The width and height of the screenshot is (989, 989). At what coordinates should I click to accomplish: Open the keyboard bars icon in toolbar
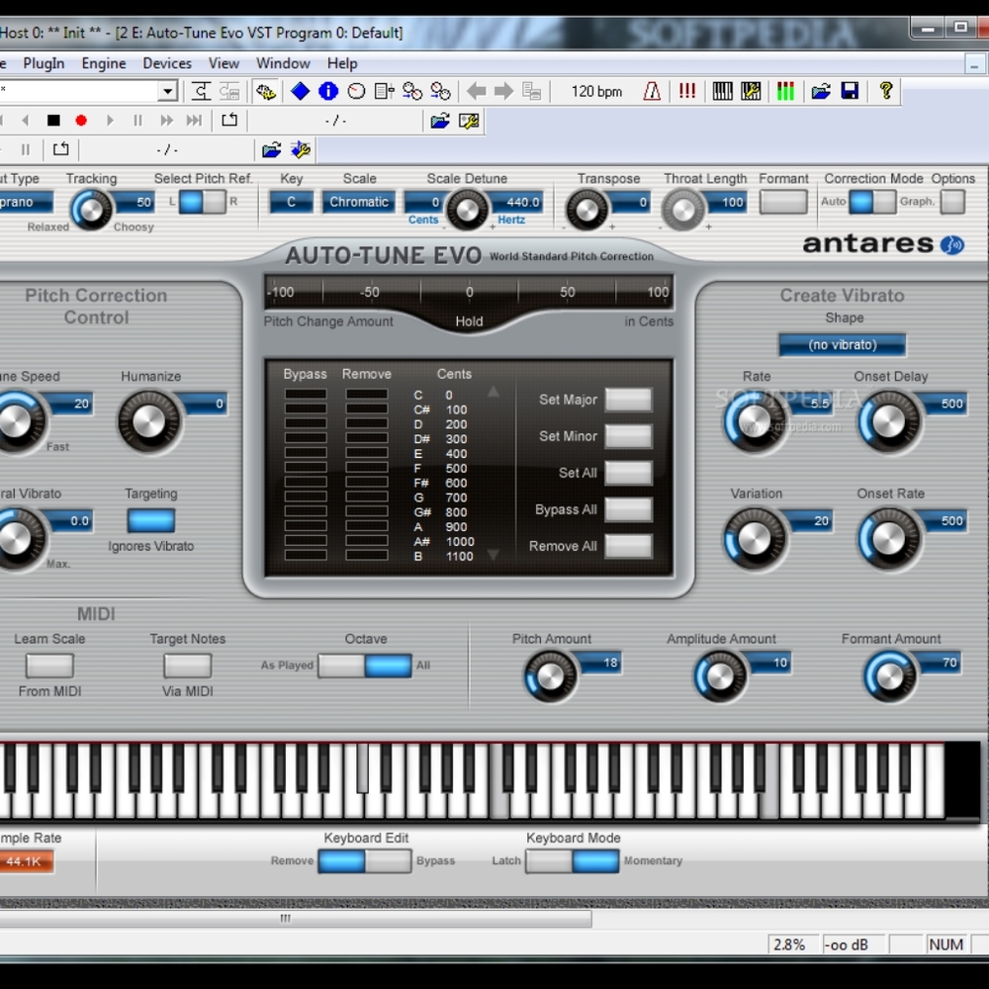pos(722,91)
